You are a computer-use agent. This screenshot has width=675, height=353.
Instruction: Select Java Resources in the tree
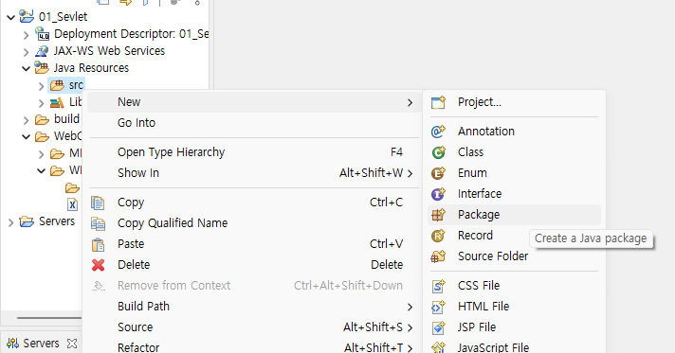91,68
